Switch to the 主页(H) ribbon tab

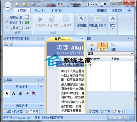click(22, 11)
